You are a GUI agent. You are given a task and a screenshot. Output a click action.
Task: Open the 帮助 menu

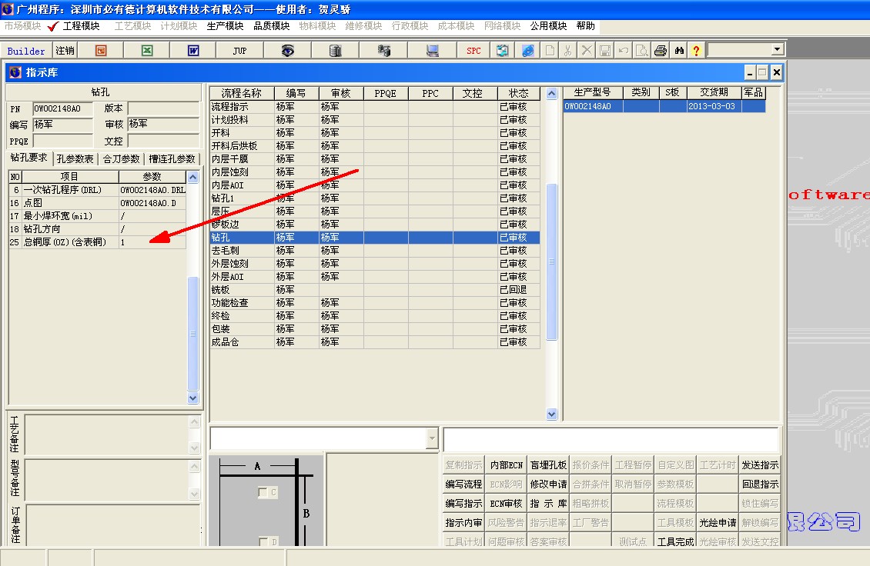pos(585,26)
